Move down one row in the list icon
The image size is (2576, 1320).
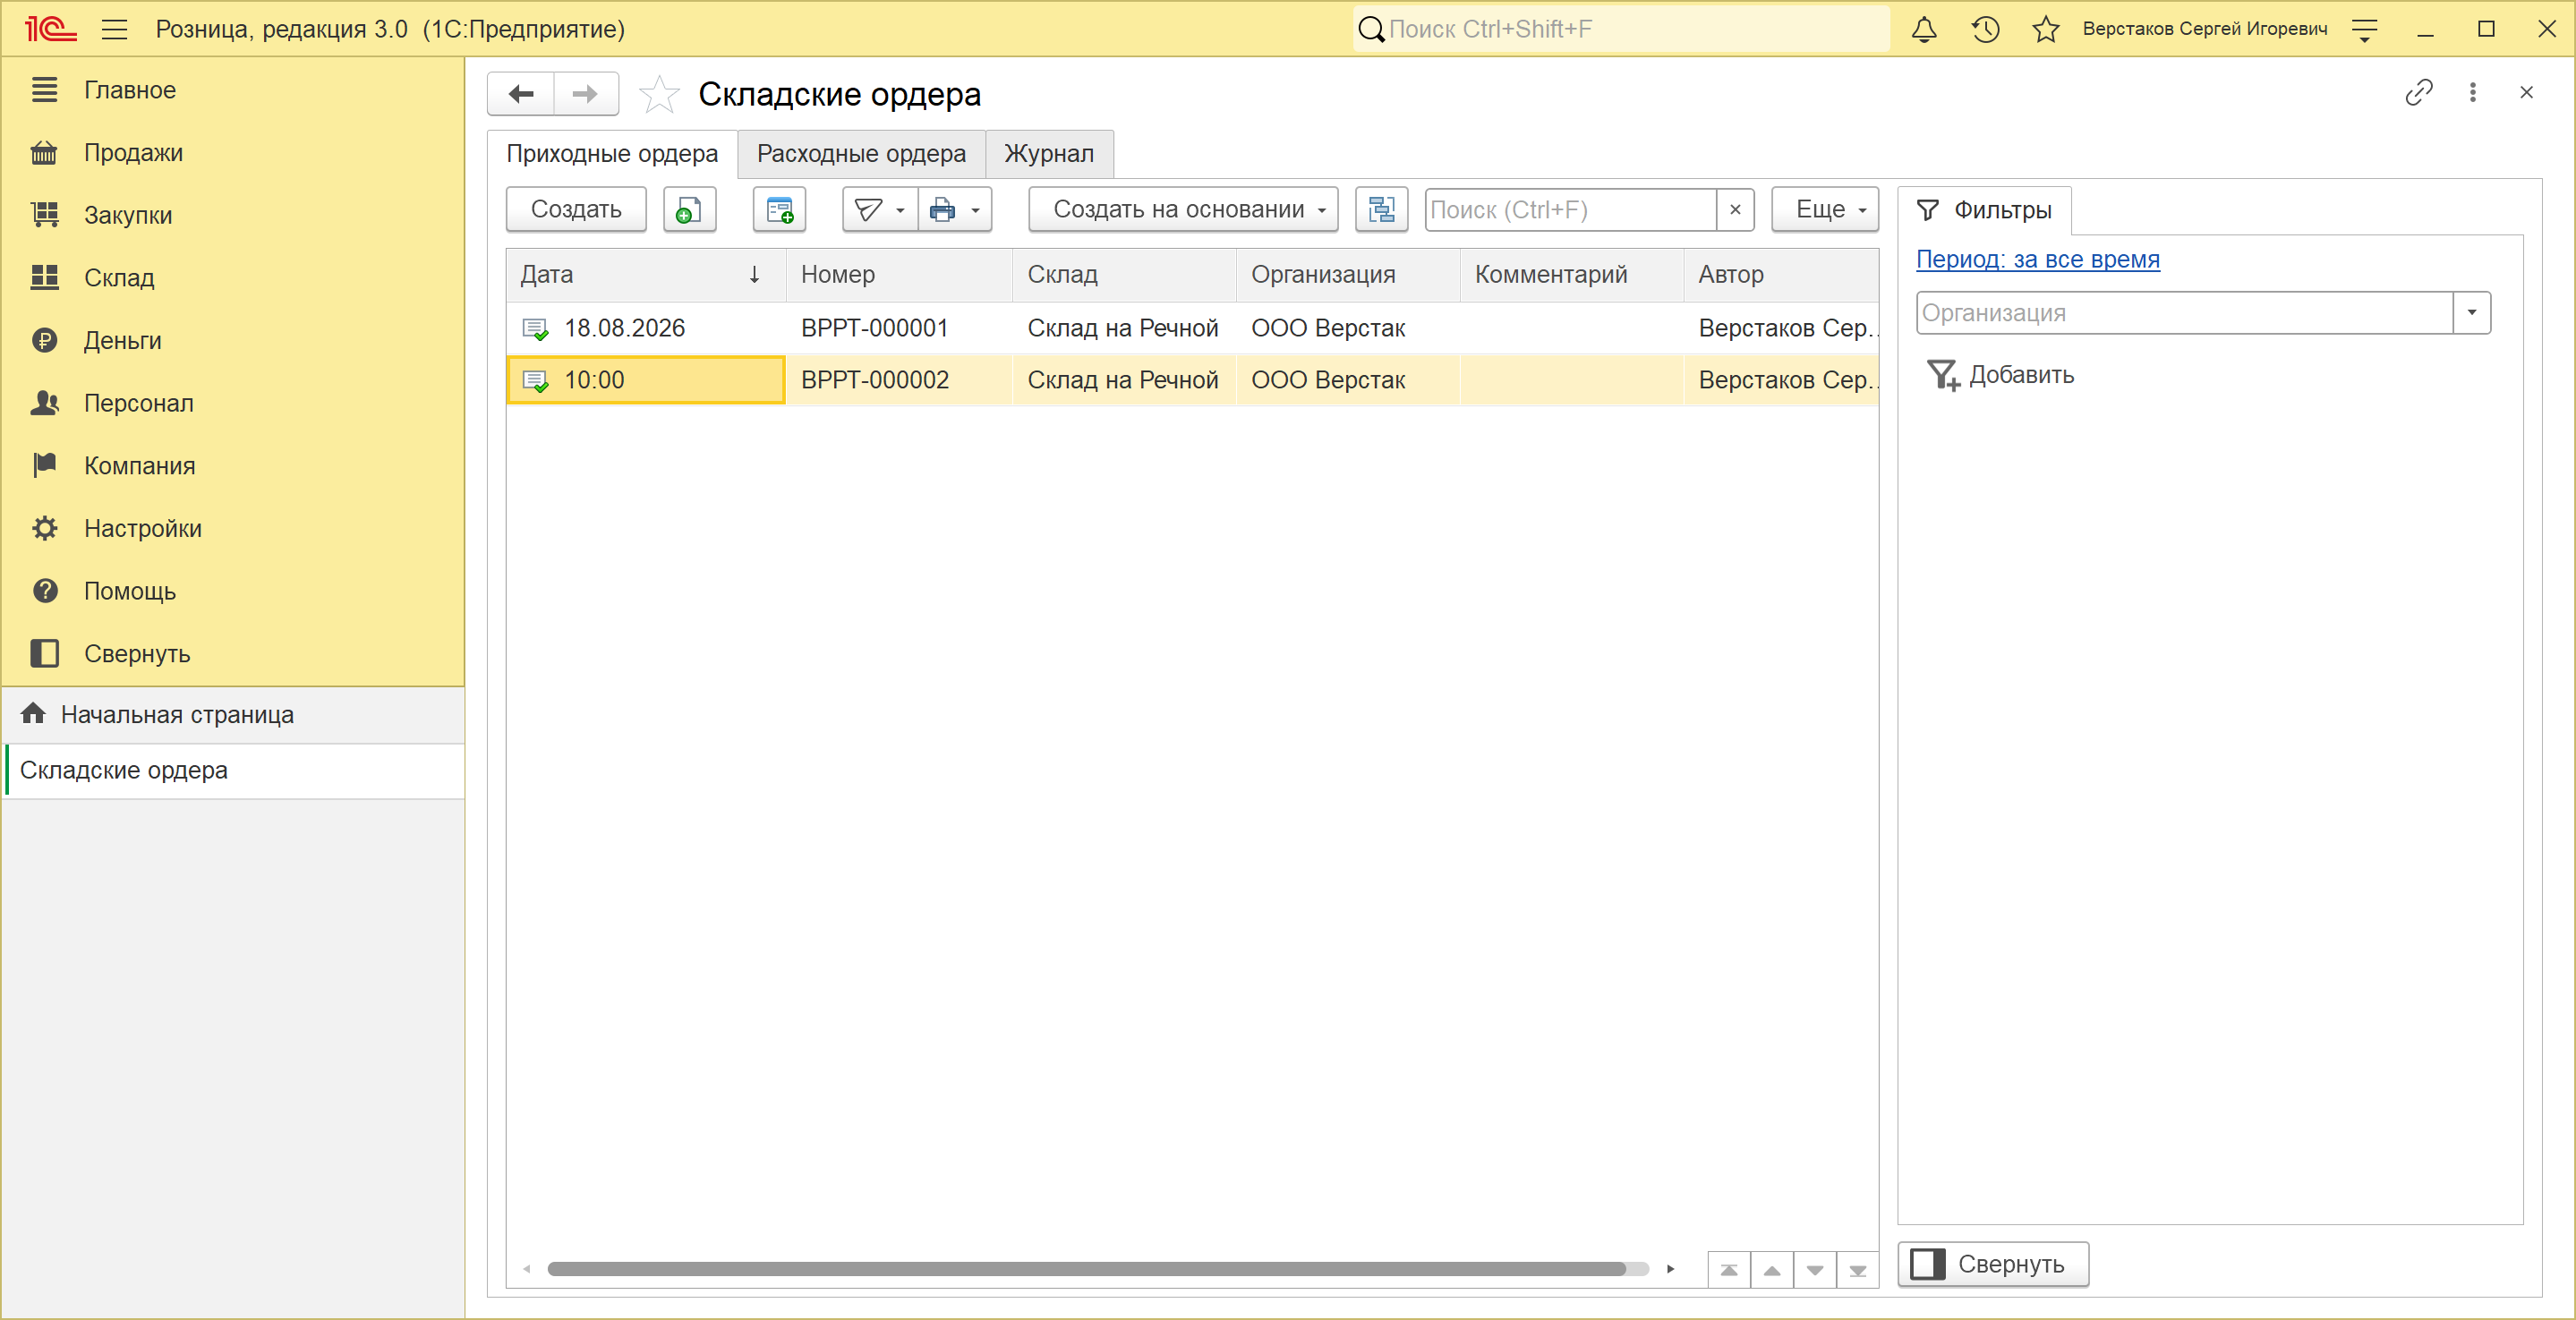[1815, 1270]
